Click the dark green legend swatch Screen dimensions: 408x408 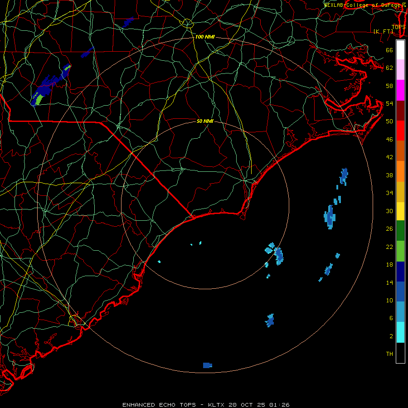click(400, 231)
